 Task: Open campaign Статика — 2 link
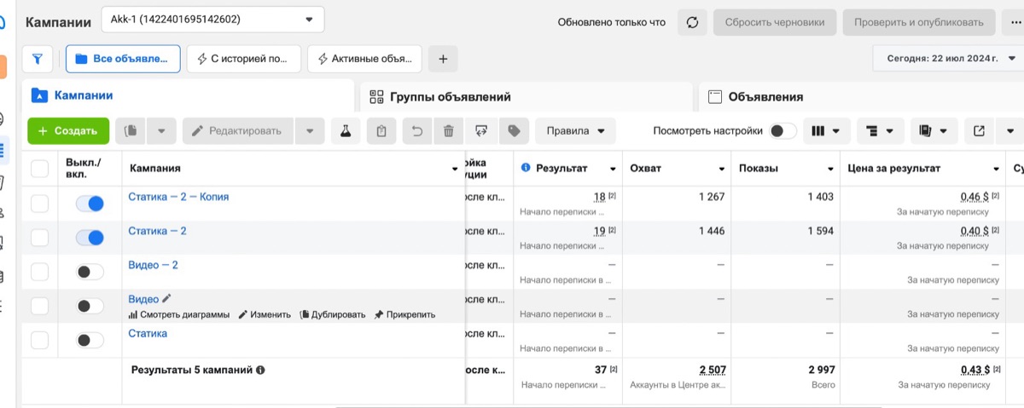[157, 231]
